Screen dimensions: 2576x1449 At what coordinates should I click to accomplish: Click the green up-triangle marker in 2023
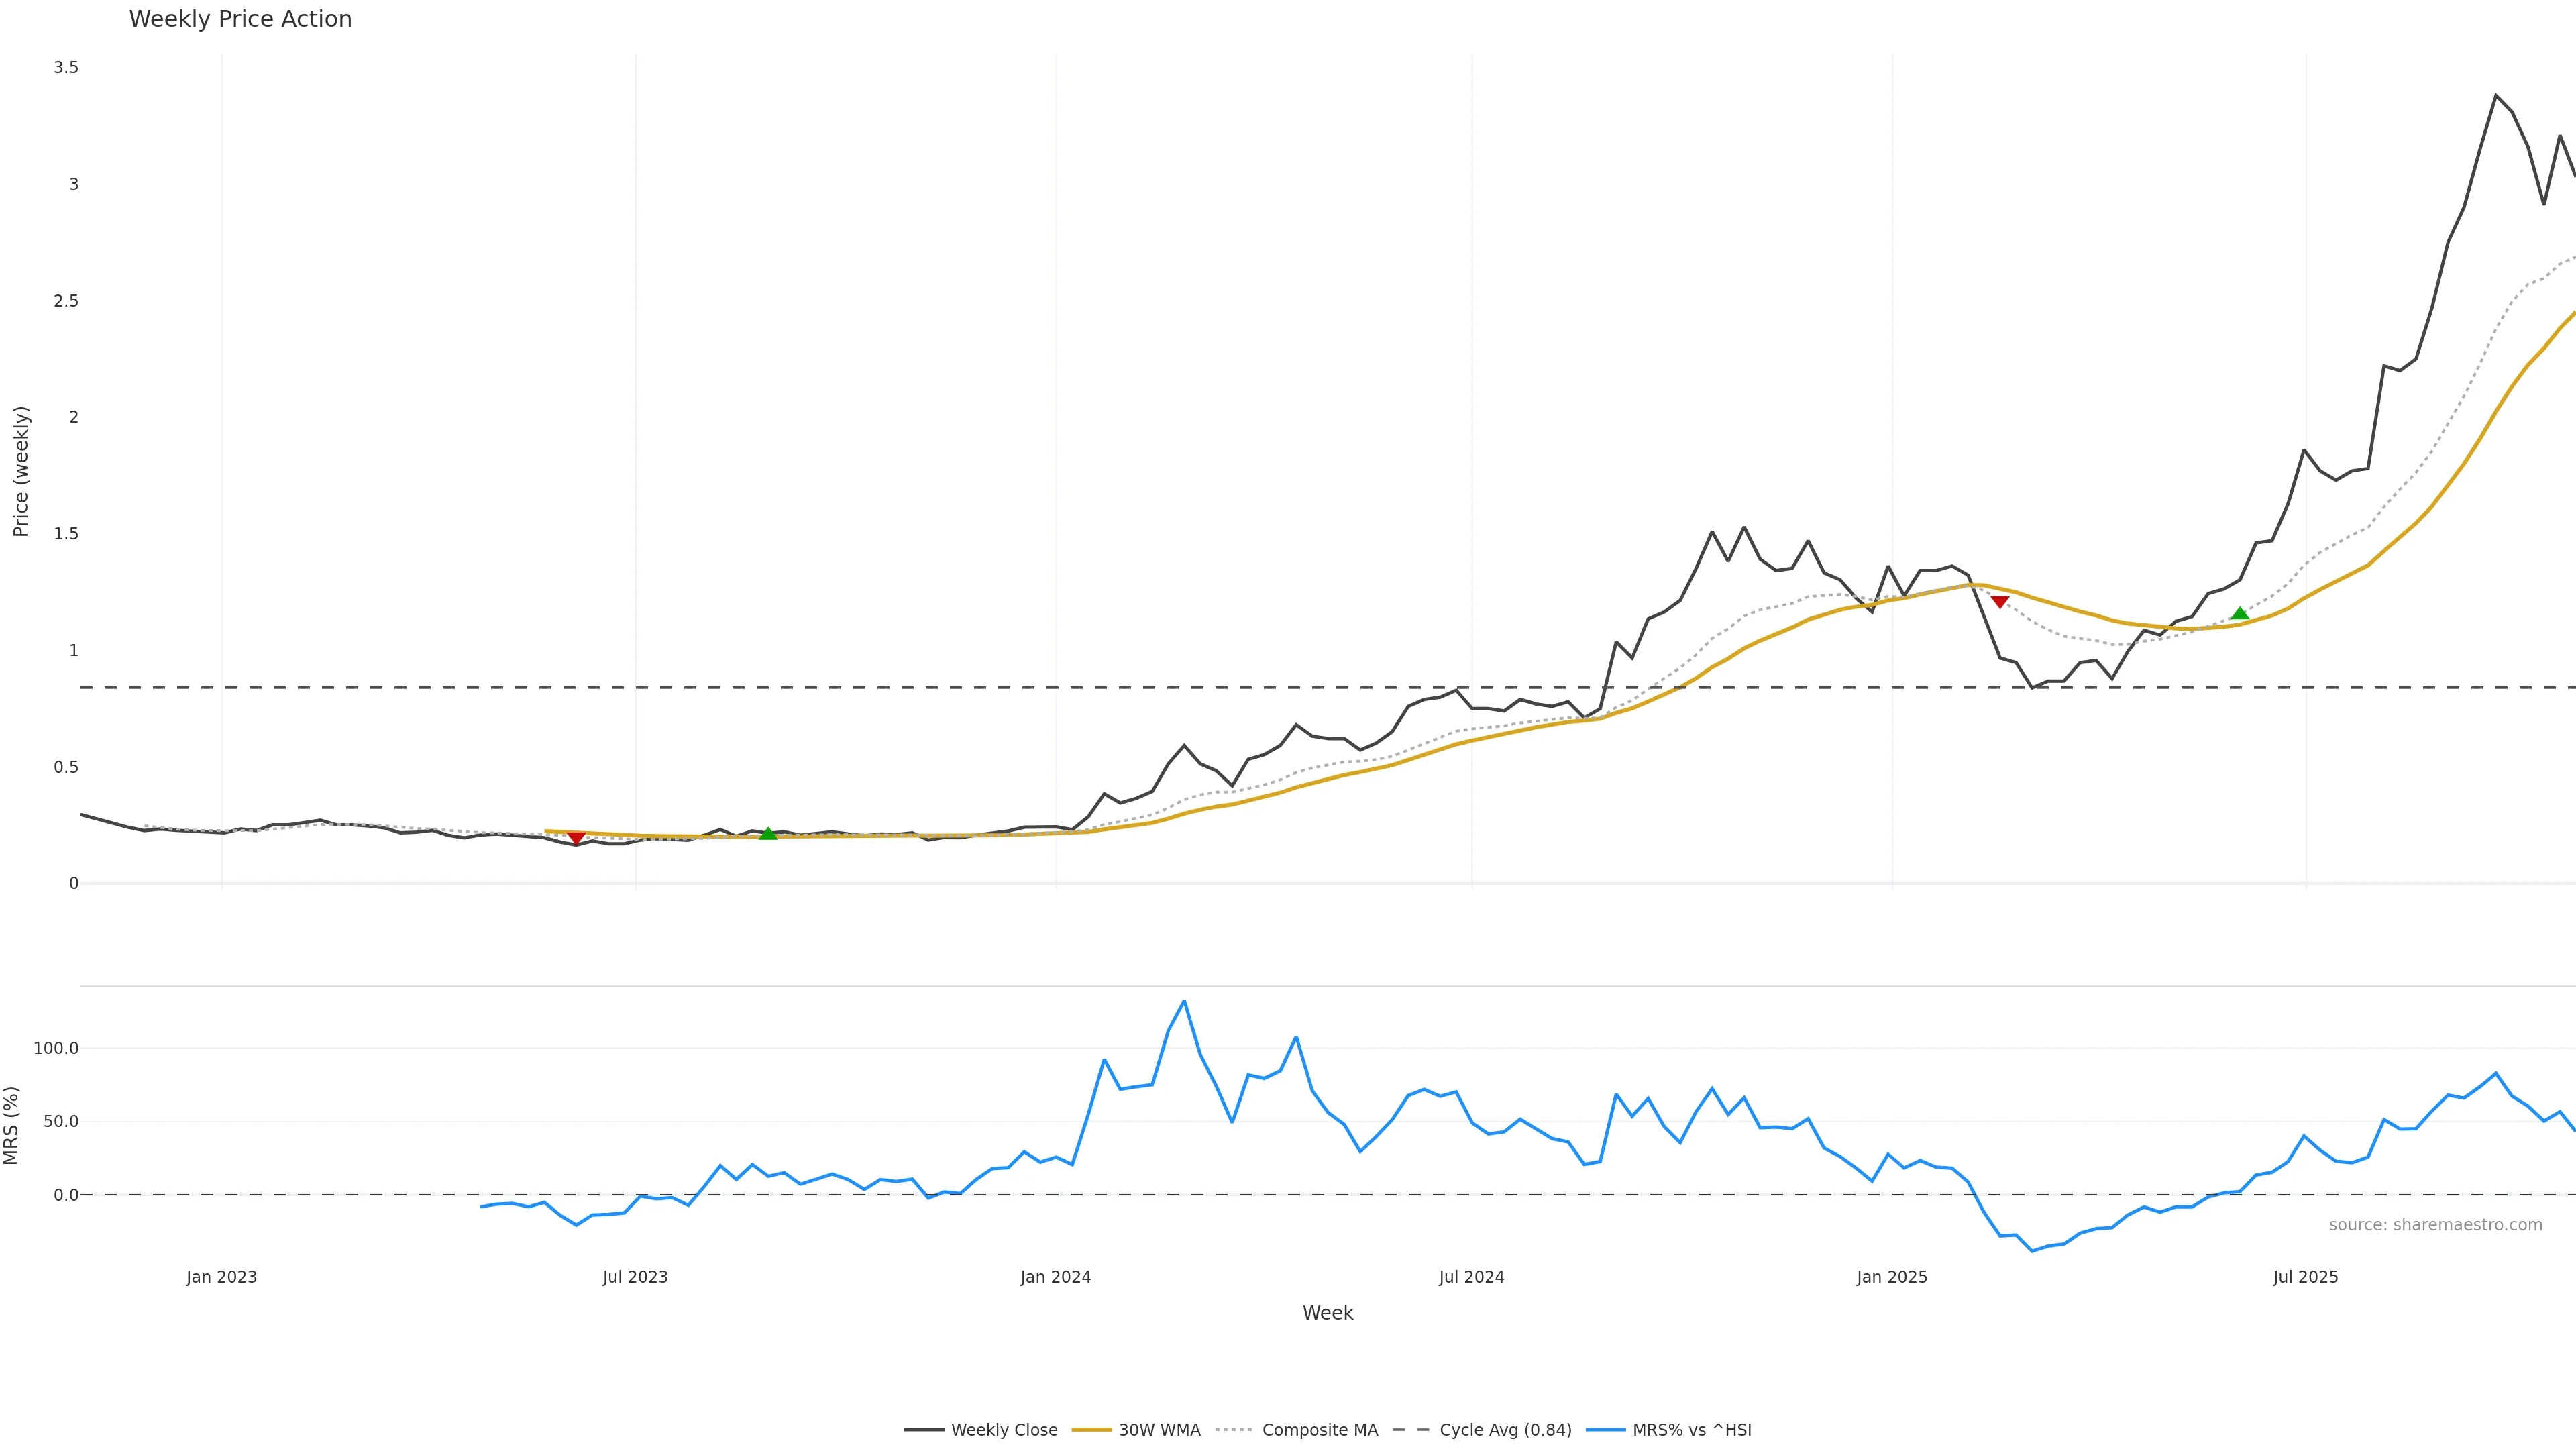pyautogui.click(x=768, y=833)
